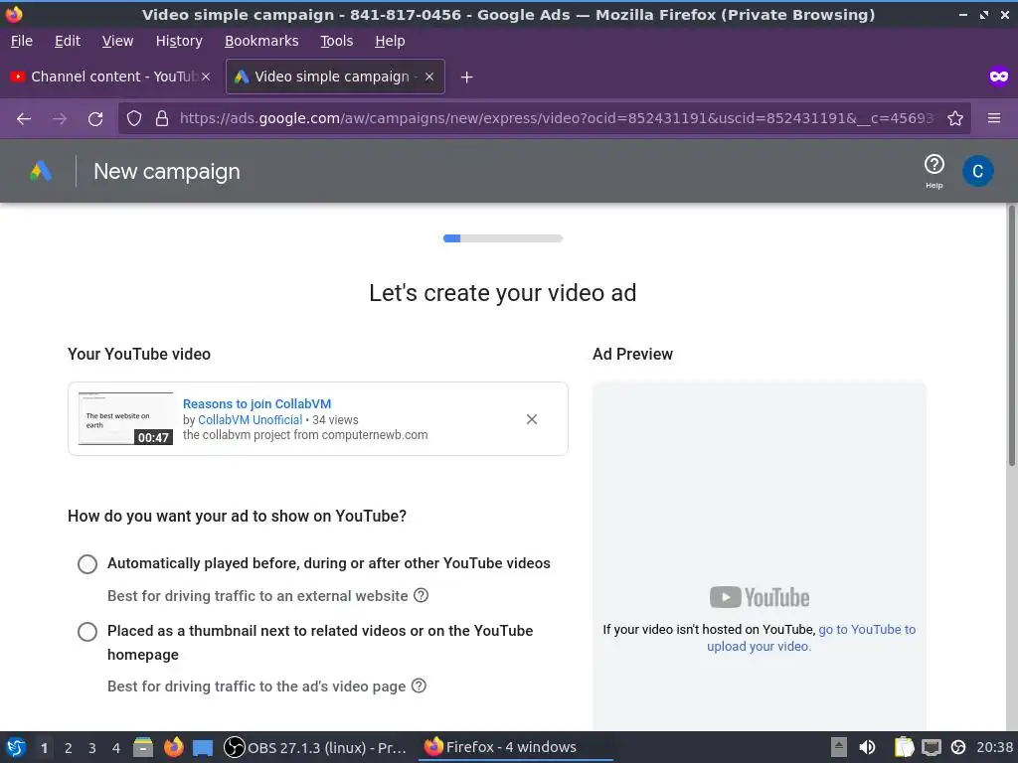Reload the current page

pos(95,119)
